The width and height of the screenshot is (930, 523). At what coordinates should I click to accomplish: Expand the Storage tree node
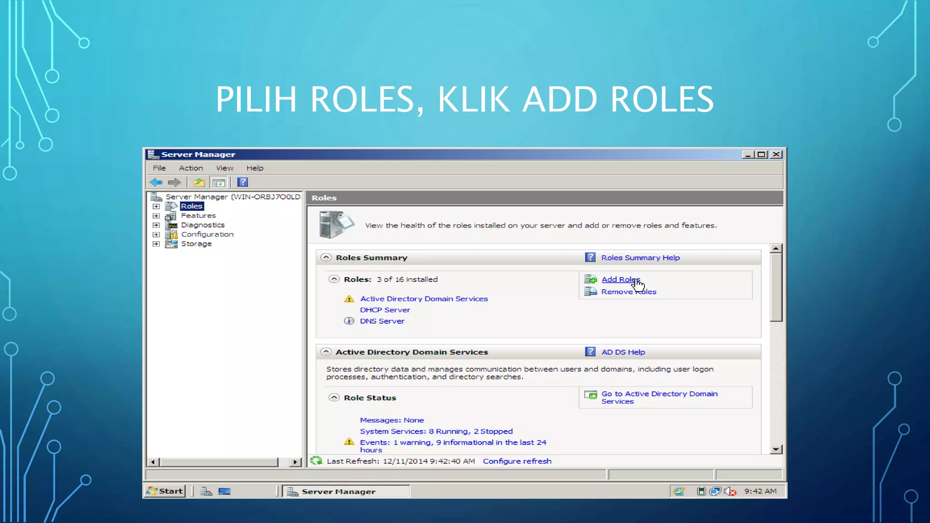(x=156, y=244)
